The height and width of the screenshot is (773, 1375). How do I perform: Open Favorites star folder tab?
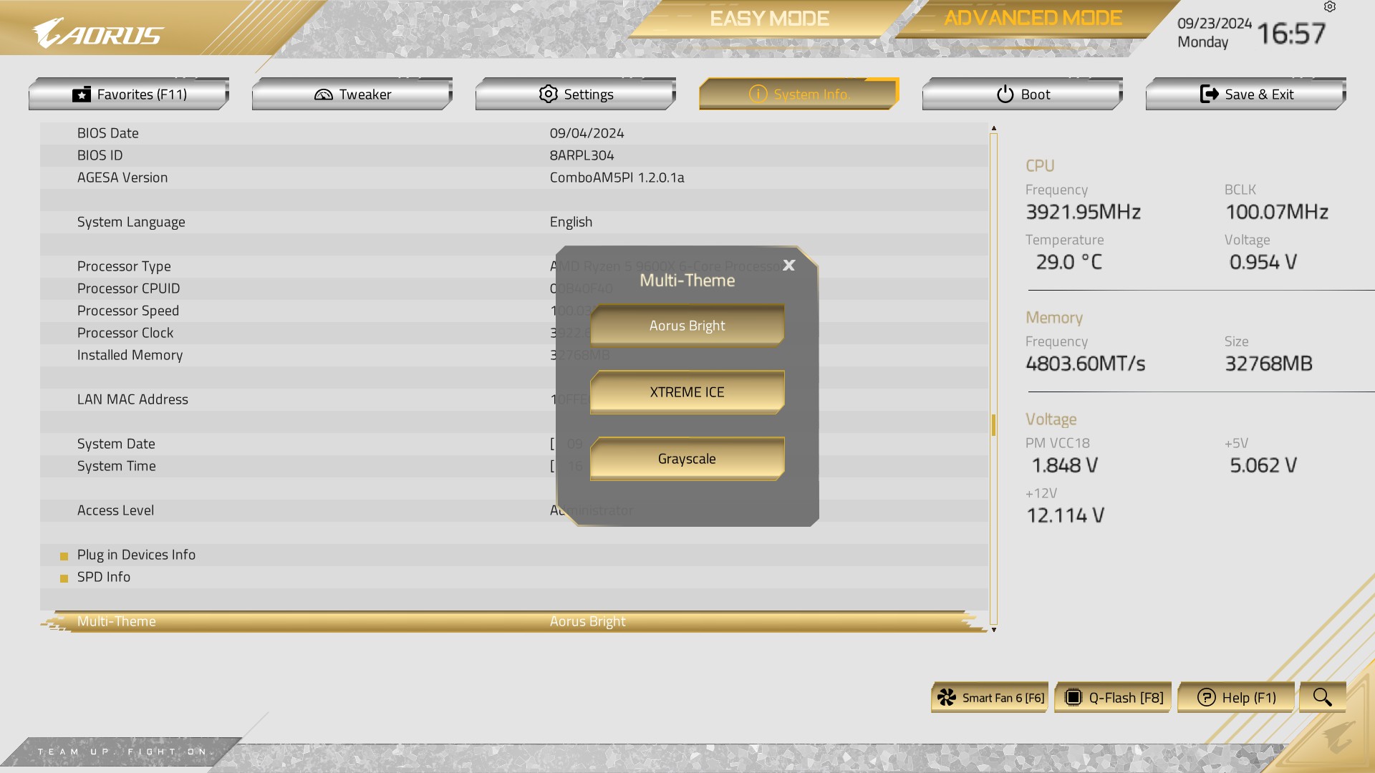(129, 94)
